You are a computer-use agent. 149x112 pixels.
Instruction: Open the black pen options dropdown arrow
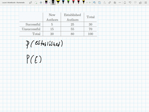[x=55, y=4]
